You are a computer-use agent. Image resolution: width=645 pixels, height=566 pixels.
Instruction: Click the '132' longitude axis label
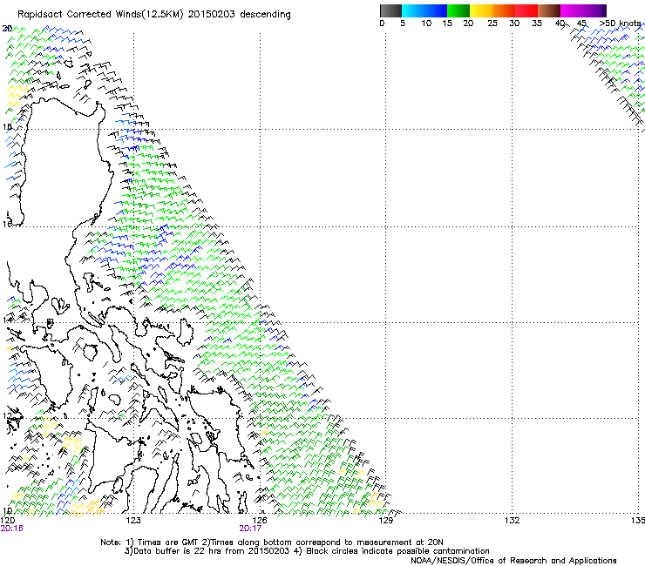[513, 521]
